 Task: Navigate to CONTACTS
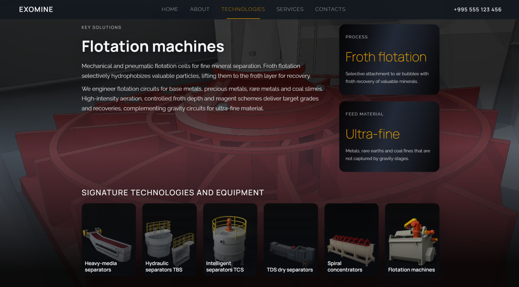tap(330, 9)
